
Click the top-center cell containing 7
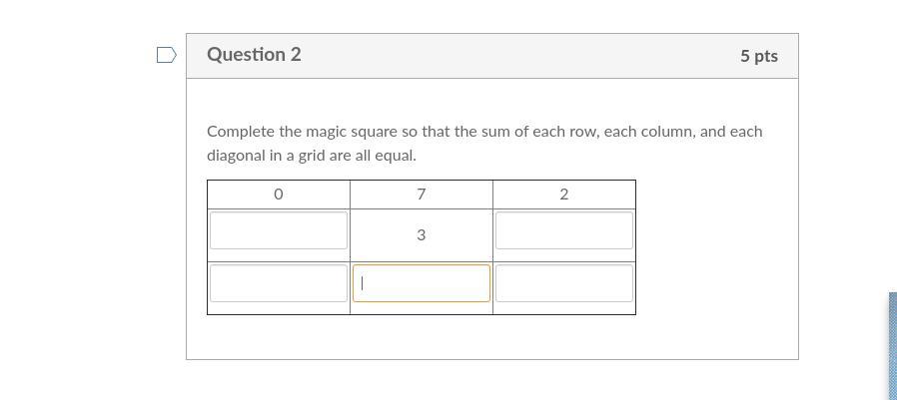421,195
